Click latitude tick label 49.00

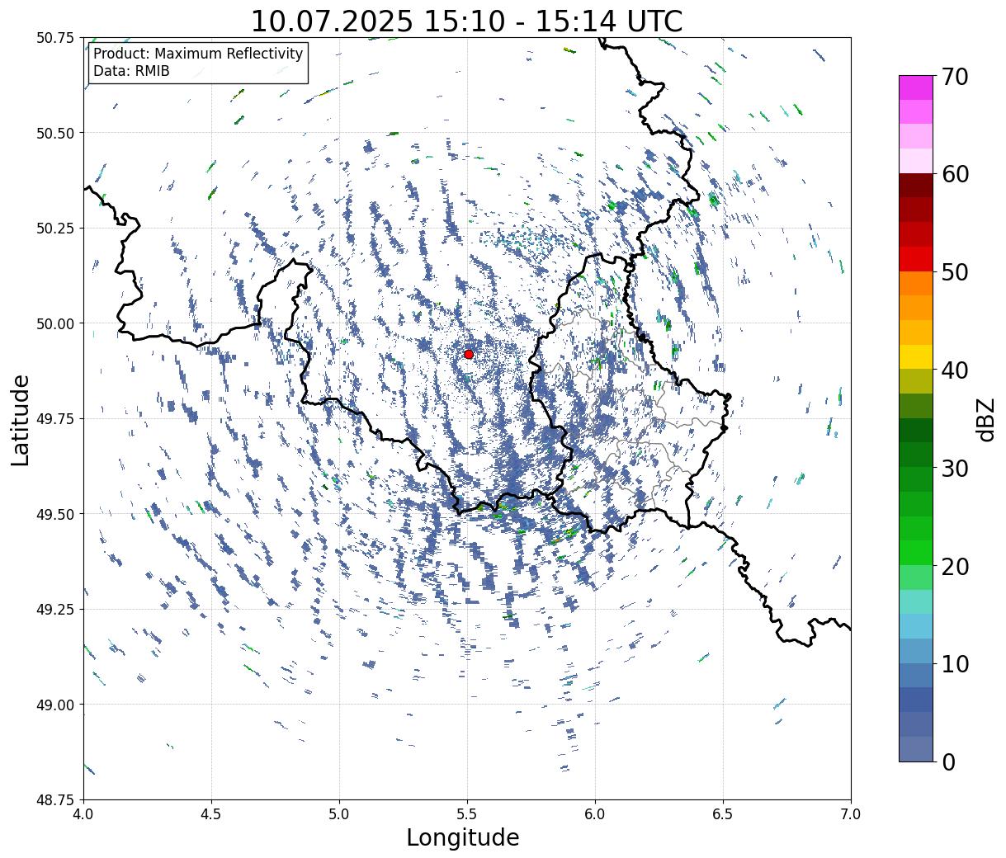click(x=55, y=705)
